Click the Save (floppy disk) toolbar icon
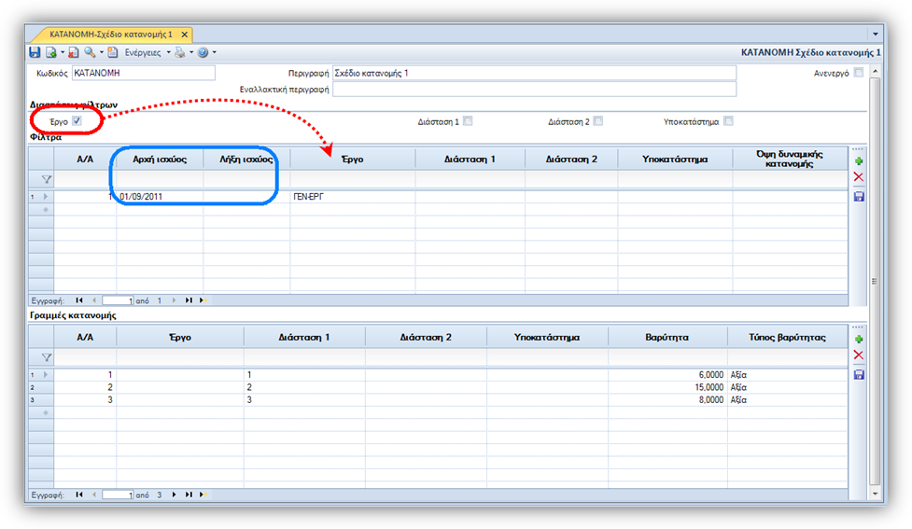Image resolution: width=912 pixels, height=529 pixels. click(35, 52)
